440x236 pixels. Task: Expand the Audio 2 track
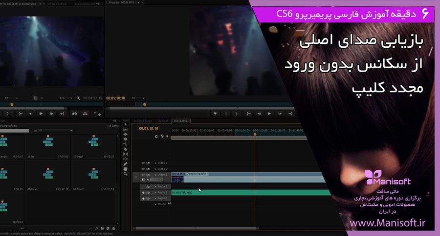point(155,193)
